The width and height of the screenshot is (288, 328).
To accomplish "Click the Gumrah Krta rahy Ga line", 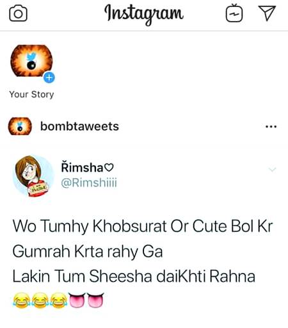I will (x=88, y=252).
